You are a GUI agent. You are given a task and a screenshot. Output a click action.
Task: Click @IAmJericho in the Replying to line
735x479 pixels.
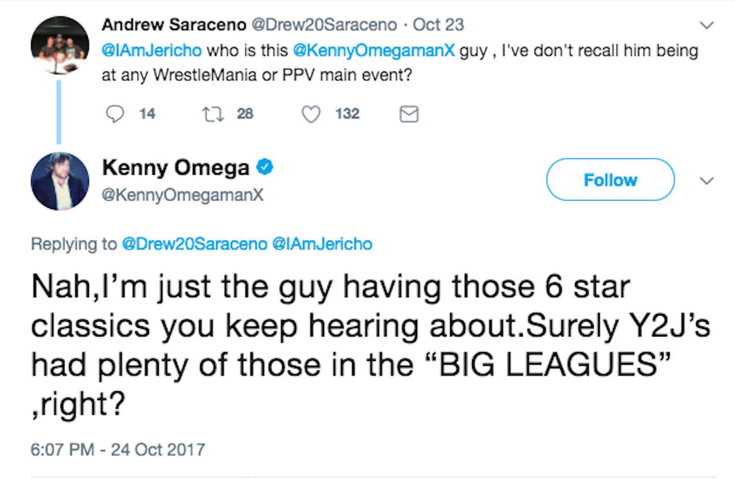tap(322, 244)
